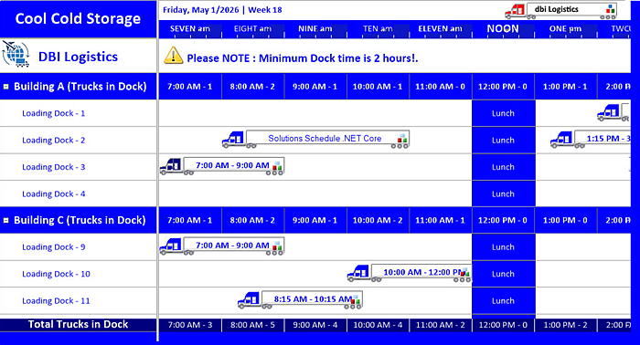Image resolution: width=640 pixels, height=345 pixels.
Task: Select Dock 9 truck 7:00 AM - 9:00 AM
Action: point(221,246)
